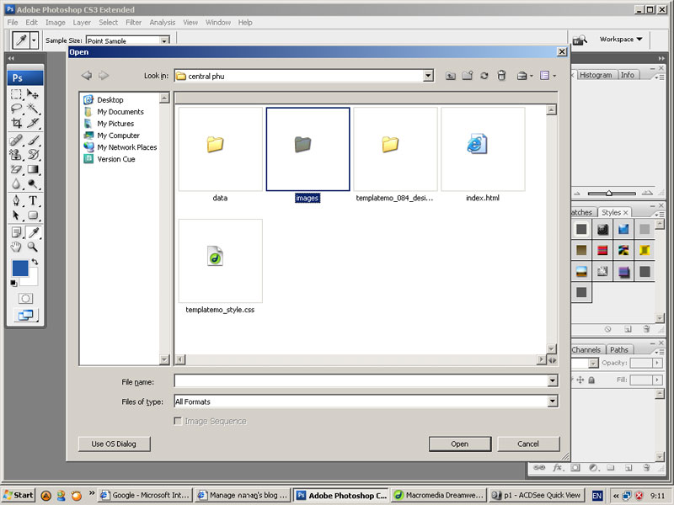Expand the Look in folder dropdown
The width and height of the screenshot is (674, 505).
pyautogui.click(x=428, y=76)
